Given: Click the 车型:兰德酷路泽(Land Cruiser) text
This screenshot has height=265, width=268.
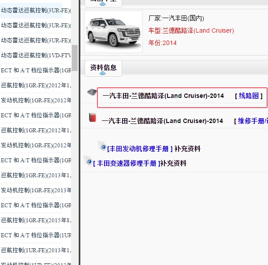Looking at the screenshot, I should 191,30.
